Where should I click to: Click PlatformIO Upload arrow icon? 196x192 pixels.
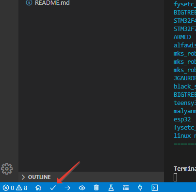pos(67,188)
